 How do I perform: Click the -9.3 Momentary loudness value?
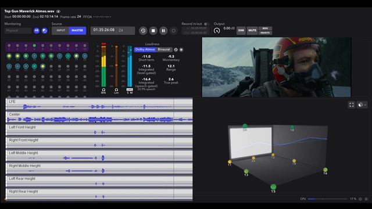[x=171, y=56]
